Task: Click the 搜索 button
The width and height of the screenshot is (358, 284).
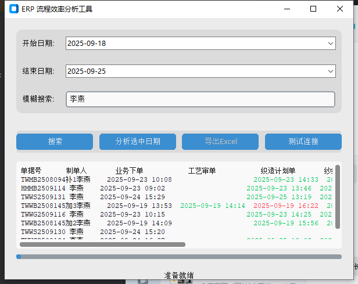Action: coord(55,142)
